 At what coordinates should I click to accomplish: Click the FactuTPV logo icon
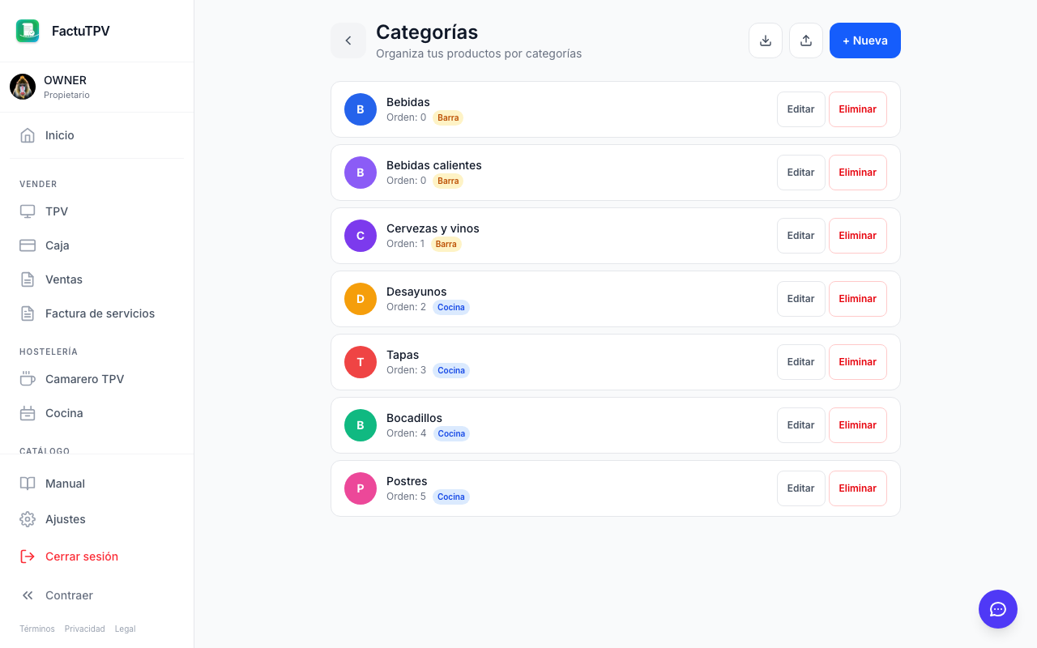(x=28, y=31)
